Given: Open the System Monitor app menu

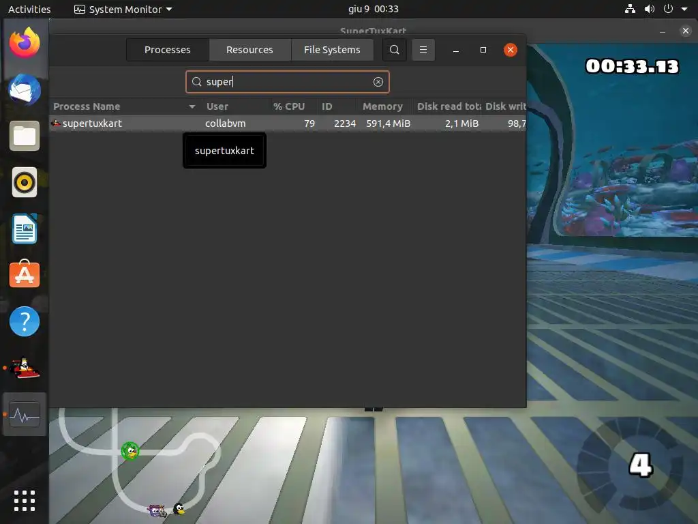Looking at the screenshot, I should 123,9.
